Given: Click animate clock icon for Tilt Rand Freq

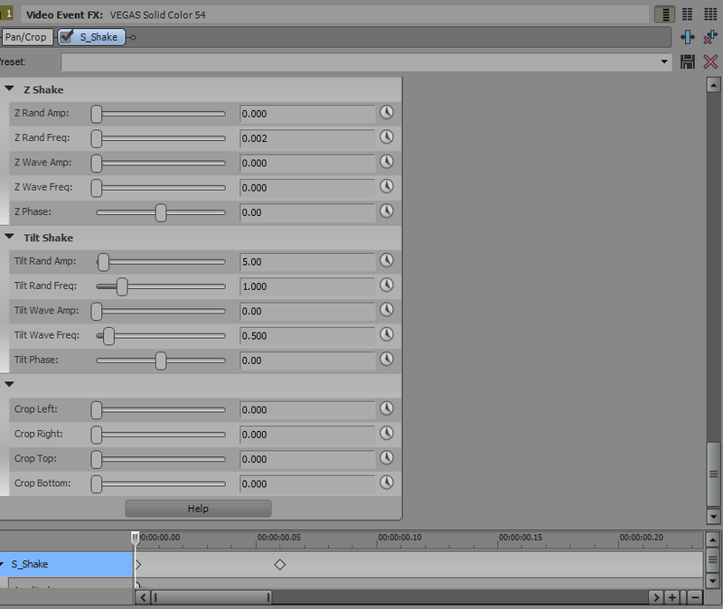Looking at the screenshot, I should tap(387, 286).
